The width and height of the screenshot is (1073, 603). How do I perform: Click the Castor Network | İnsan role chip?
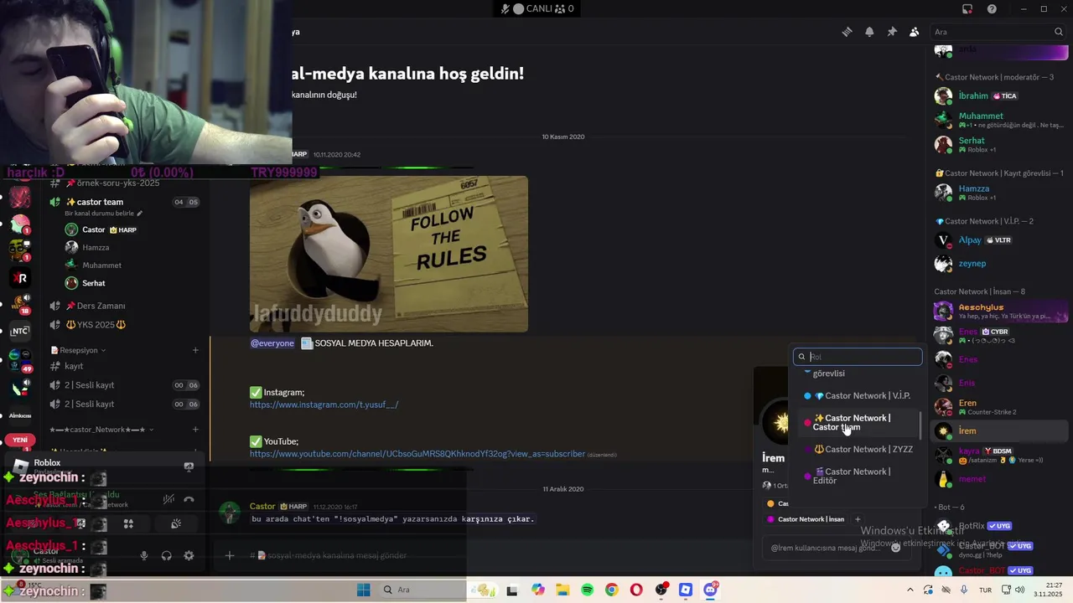point(806,519)
